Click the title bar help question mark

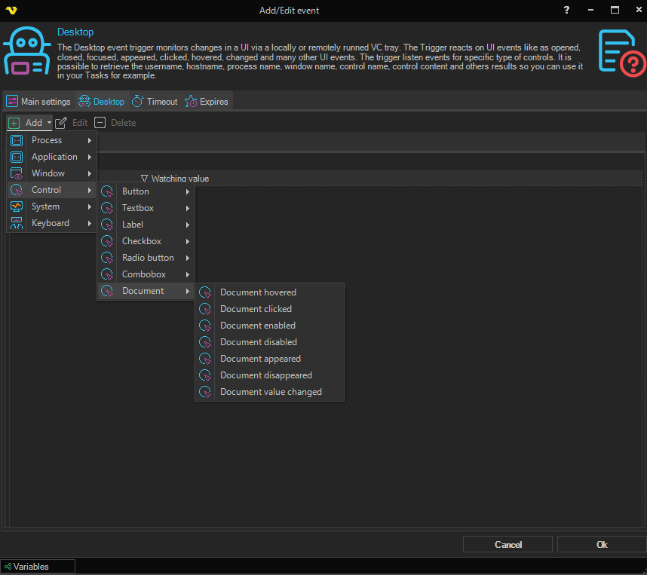[x=566, y=10]
